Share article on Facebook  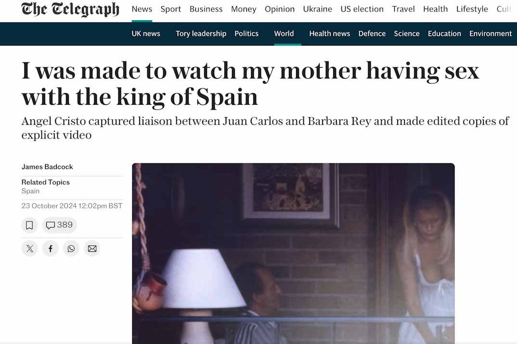tap(51, 248)
